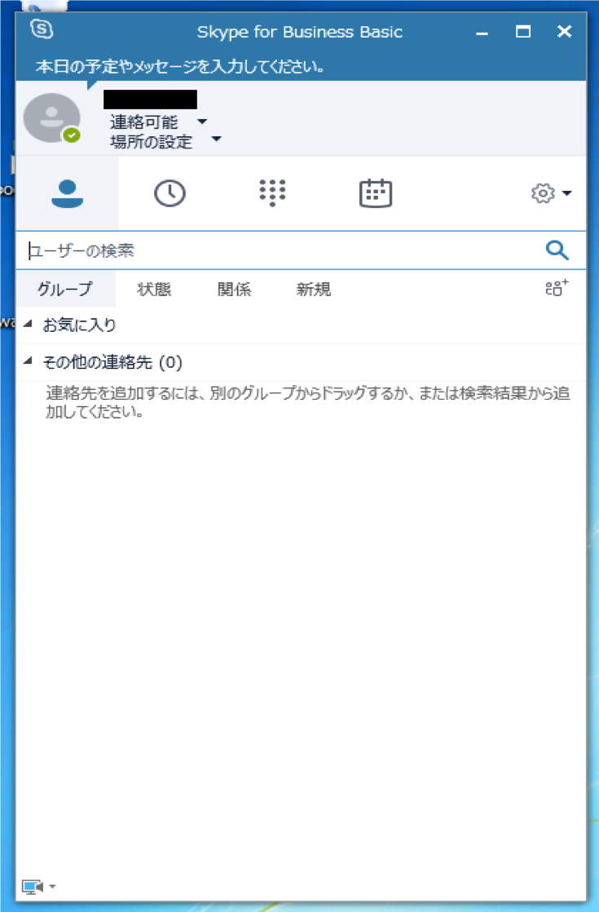Click the personal note field 本日の予定やメッセージ
The height and width of the screenshot is (912, 599).
180,66
